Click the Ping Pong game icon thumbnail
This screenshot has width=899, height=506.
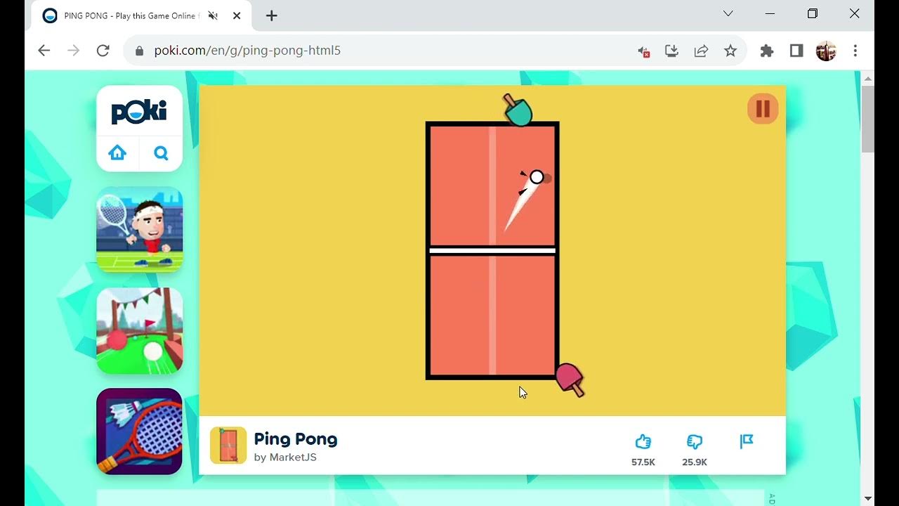point(228,446)
